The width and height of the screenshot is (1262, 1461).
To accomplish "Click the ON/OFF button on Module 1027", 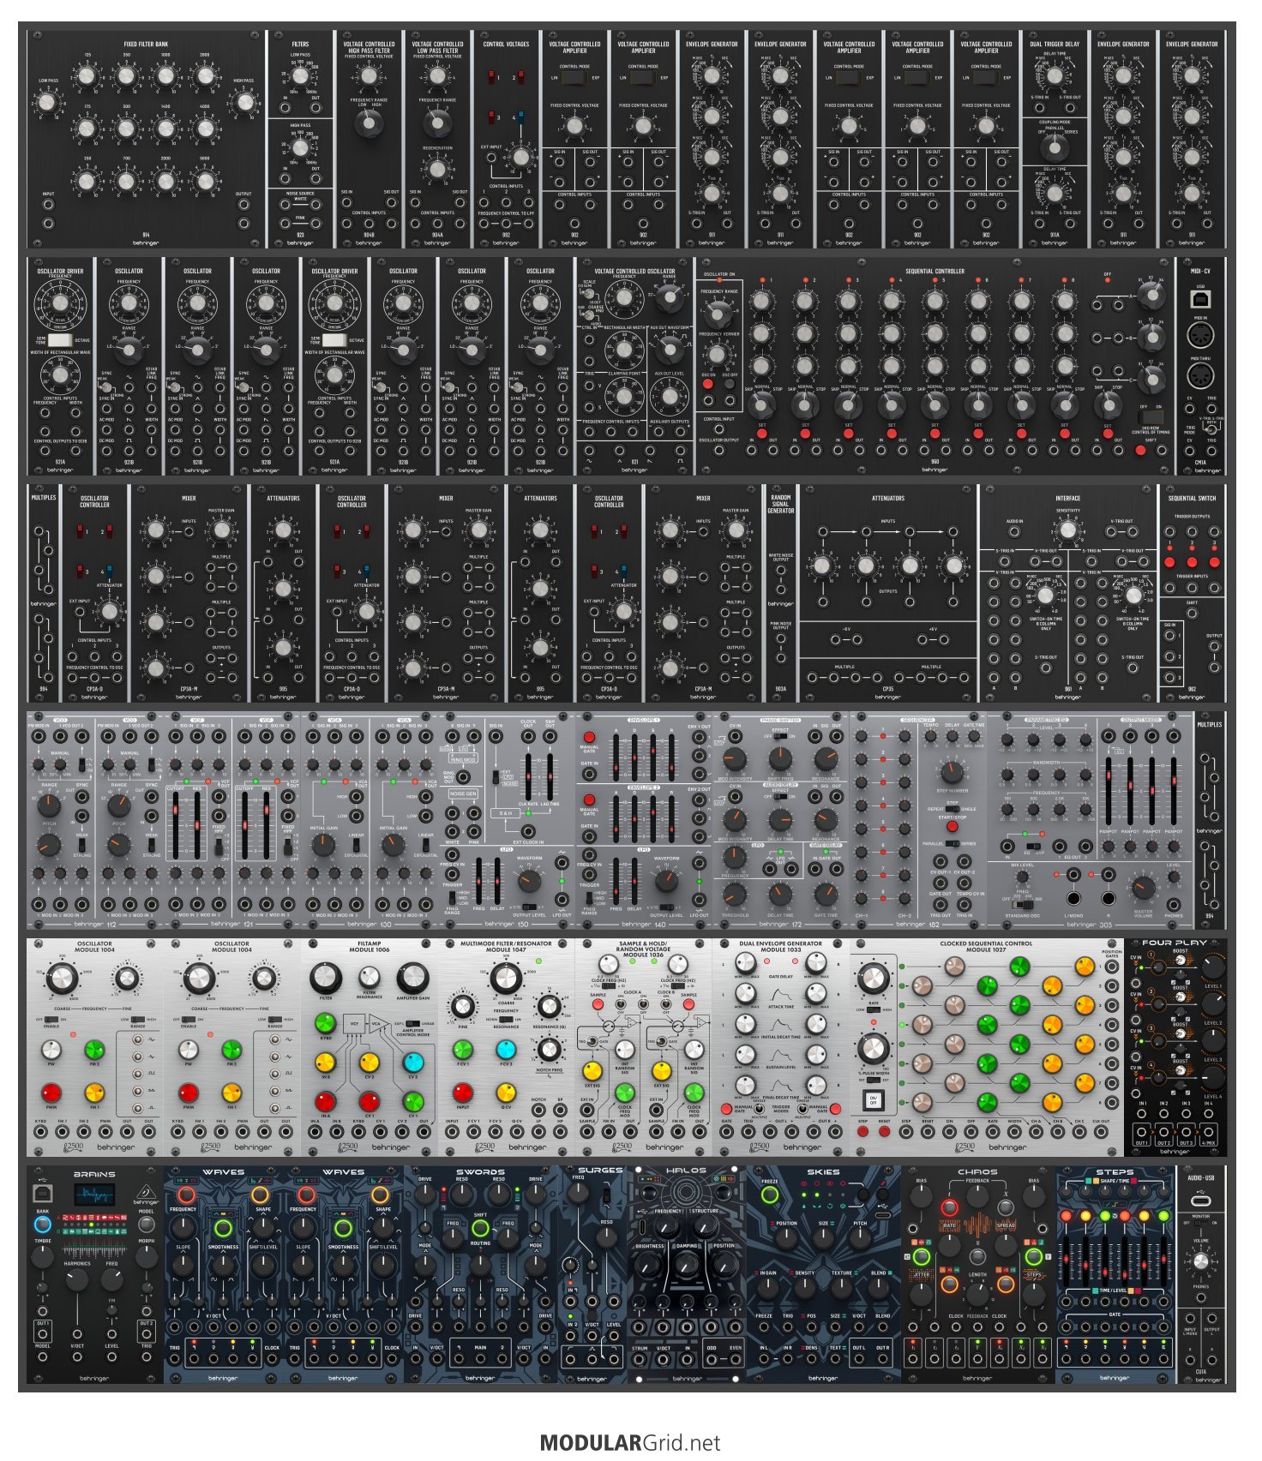I will click(873, 1099).
